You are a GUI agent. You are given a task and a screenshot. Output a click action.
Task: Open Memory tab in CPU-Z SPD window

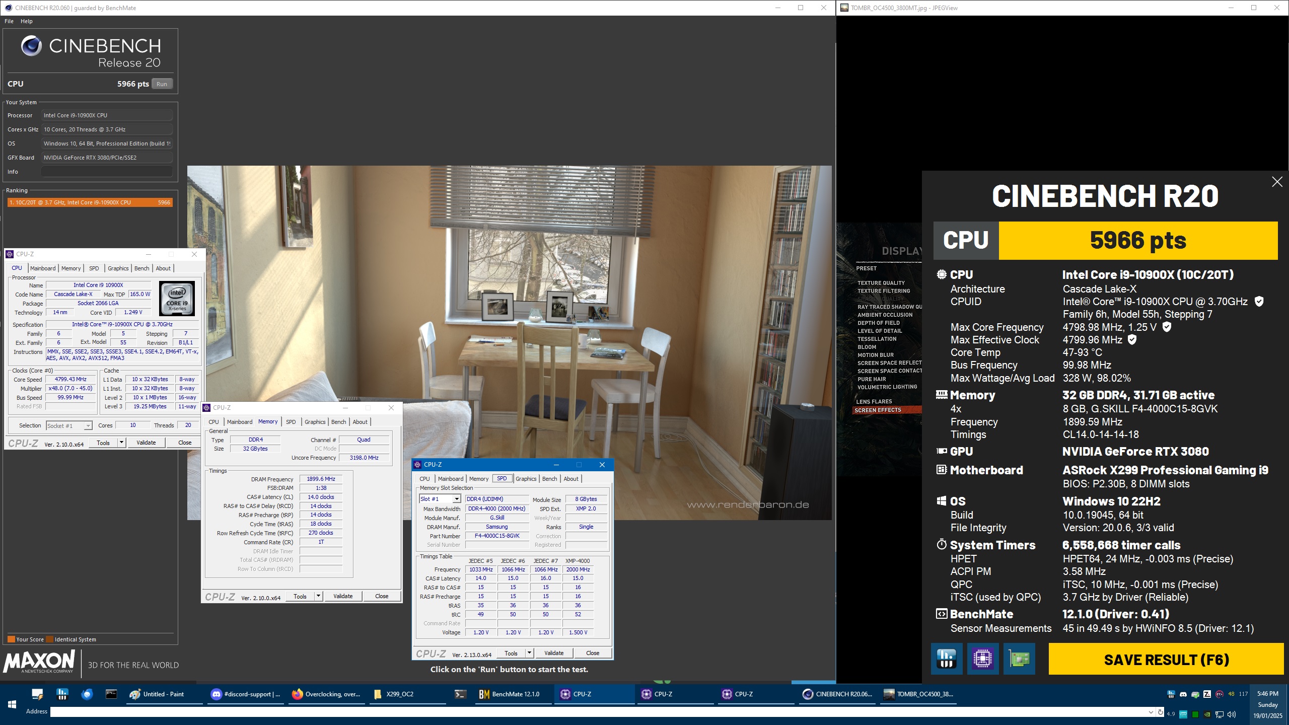tap(478, 479)
